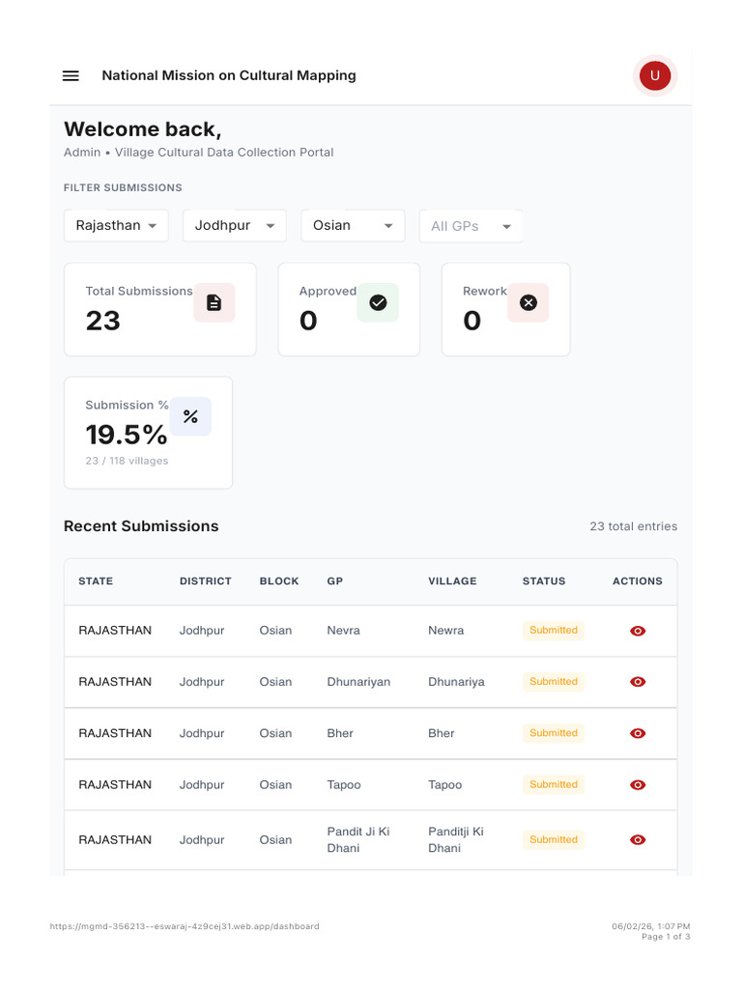This screenshot has height=989, width=742.
Task: Click the Welcome back heading
Action: [143, 129]
